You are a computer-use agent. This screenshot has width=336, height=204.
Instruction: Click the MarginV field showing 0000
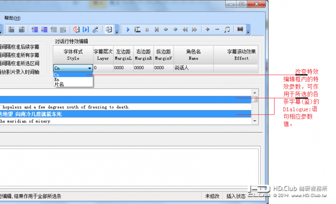[164, 68]
